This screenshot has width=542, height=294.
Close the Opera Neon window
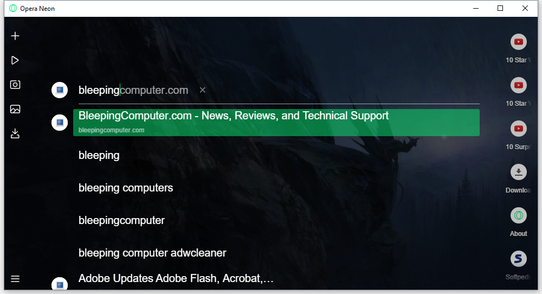525,8
